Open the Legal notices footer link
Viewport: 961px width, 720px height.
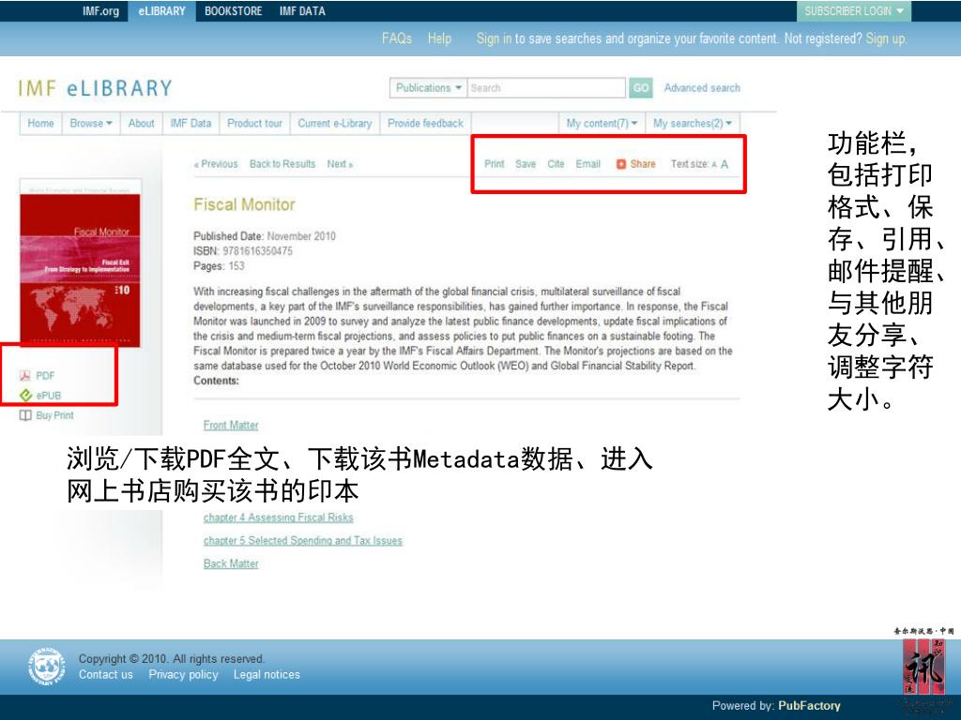(x=267, y=675)
